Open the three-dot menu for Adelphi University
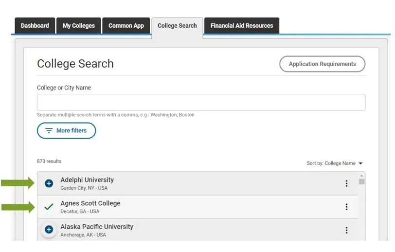Viewport: 395px width, 252px height. click(346, 183)
